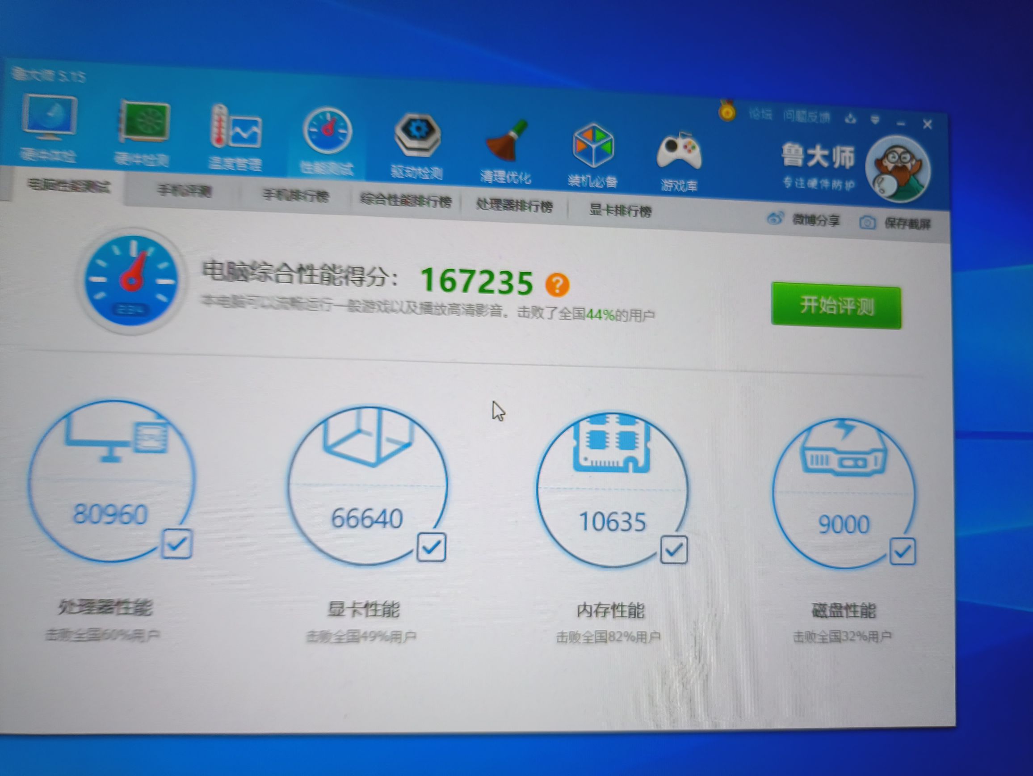Click the 磁盘性能 label

(x=844, y=611)
